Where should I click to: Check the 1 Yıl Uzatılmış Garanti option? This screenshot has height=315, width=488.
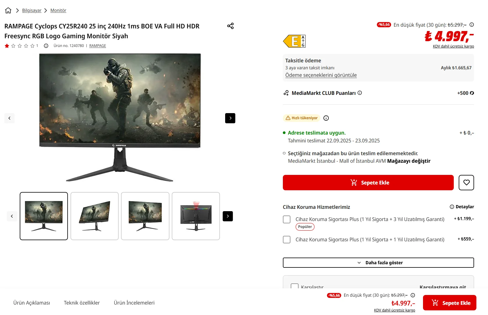[x=287, y=240]
